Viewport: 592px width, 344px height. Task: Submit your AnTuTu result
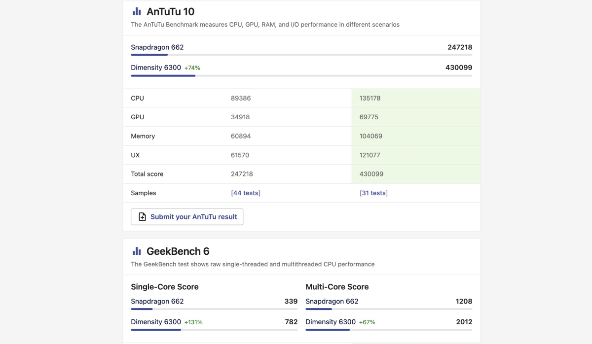pos(187,217)
